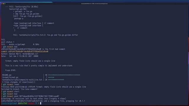
Task: Click the 'Bisecting: 16 revisions left' line
Action: coord(34,99)
